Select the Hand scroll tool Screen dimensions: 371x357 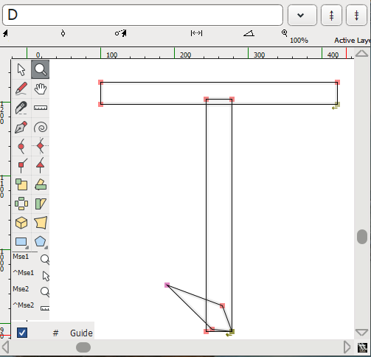coord(41,89)
